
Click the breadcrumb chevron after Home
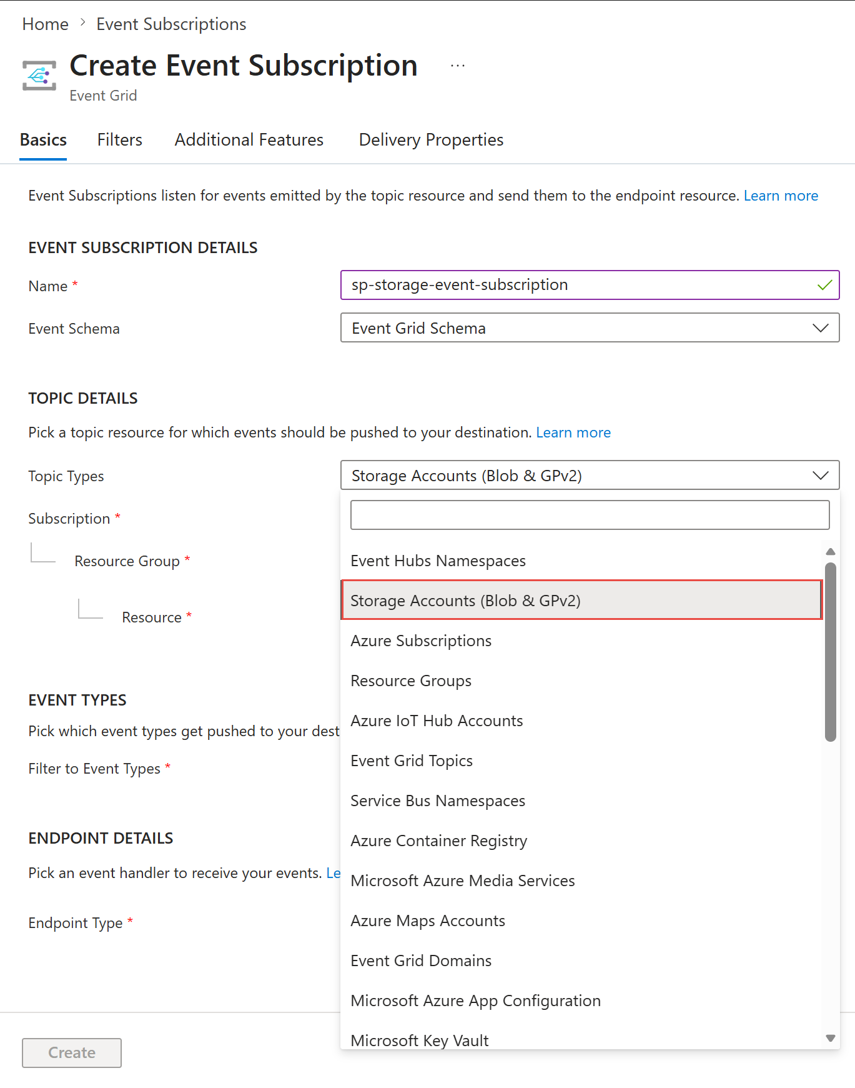tap(82, 24)
